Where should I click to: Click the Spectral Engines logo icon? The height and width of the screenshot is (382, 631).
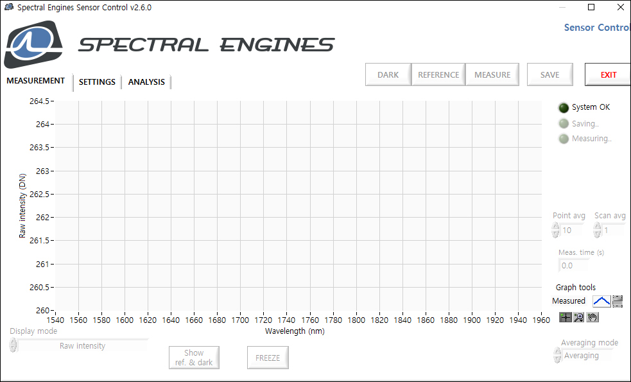click(33, 44)
